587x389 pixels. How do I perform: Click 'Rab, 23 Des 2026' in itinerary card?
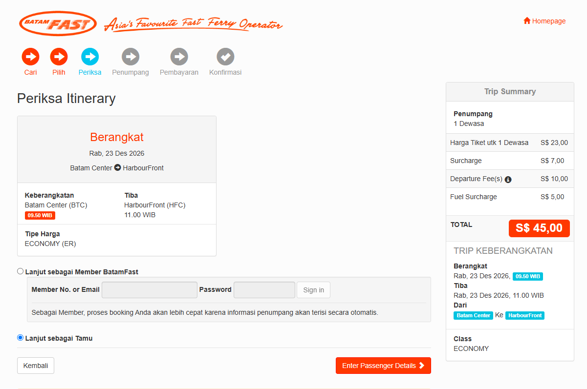click(117, 153)
